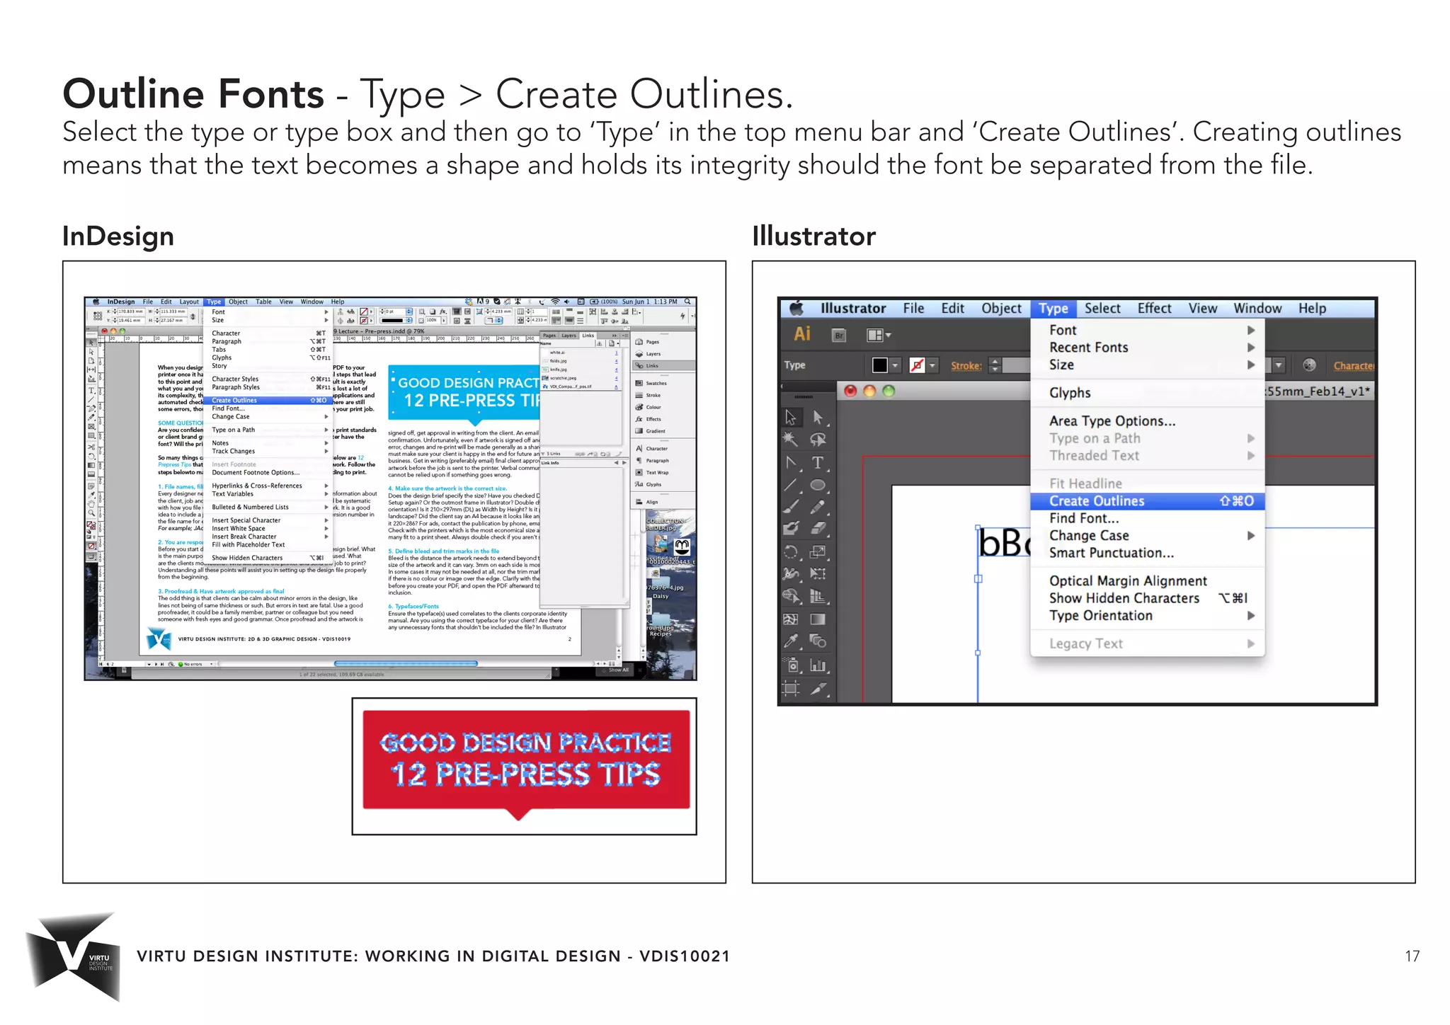
Task: Open the Layout menu in InDesign
Action: tap(189, 302)
